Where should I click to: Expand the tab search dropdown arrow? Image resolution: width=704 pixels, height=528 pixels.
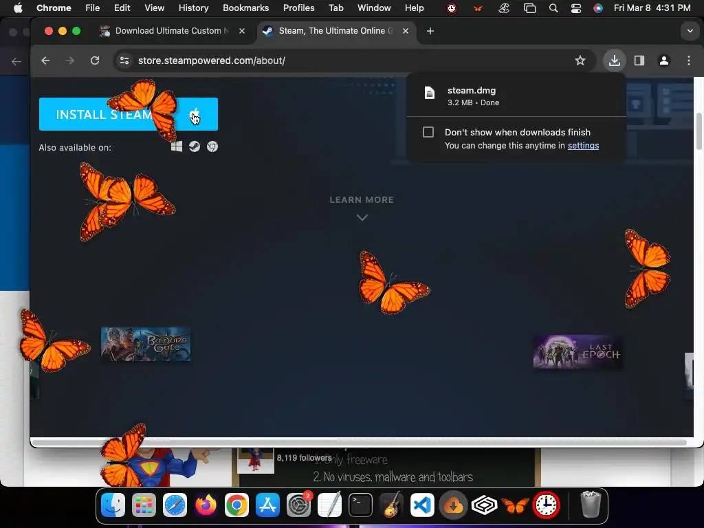click(690, 31)
